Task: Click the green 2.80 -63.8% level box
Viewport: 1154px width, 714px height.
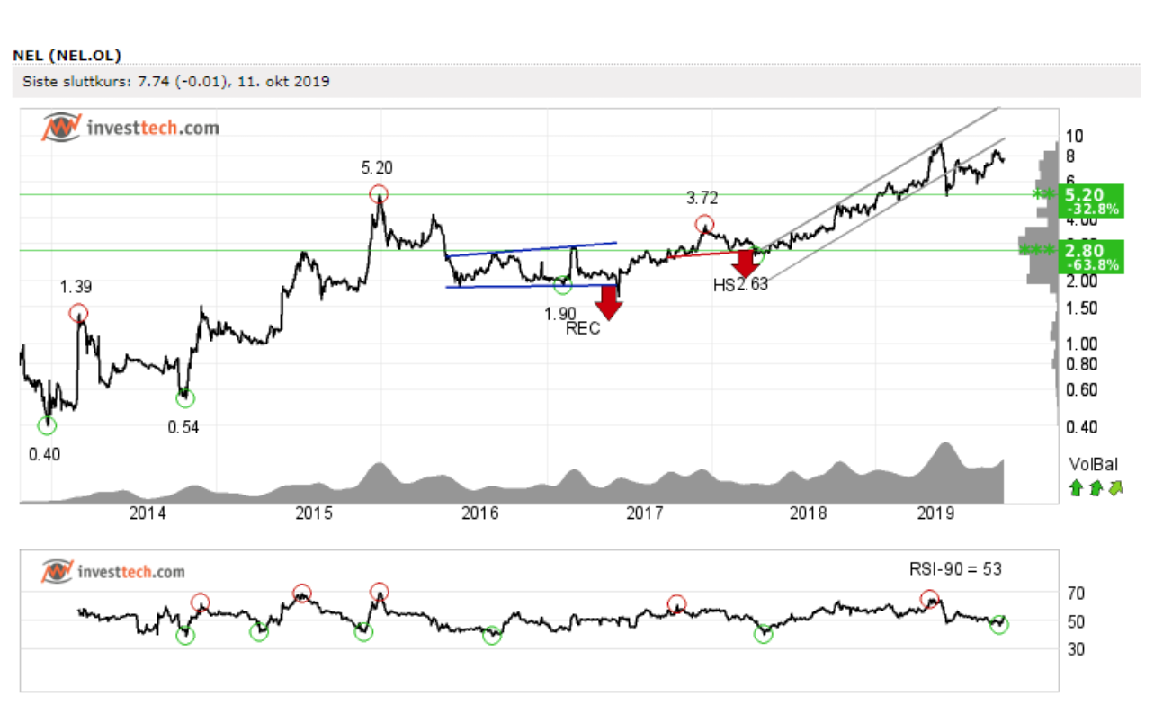Action: point(1089,256)
